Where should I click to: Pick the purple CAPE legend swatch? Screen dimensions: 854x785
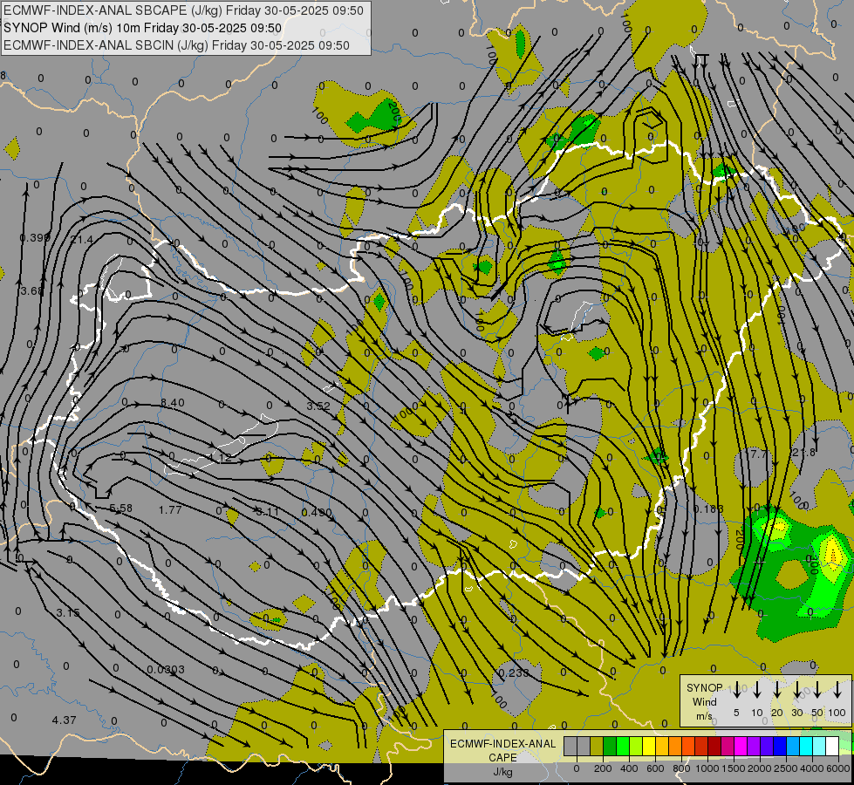coord(755,746)
